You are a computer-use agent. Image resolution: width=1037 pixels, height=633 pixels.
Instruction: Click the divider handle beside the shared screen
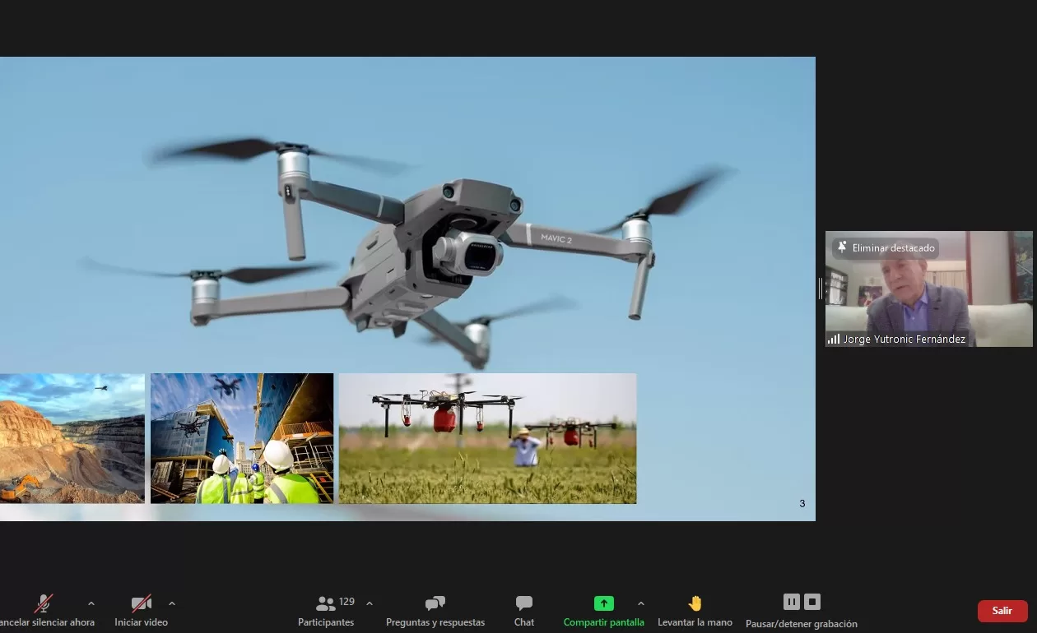[x=820, y=288]
